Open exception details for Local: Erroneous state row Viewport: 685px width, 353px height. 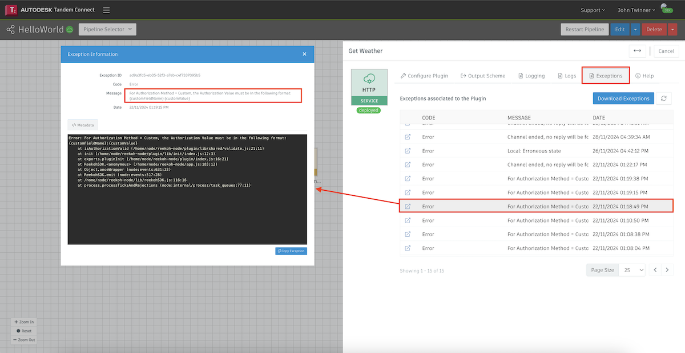(x=408, y=151)
